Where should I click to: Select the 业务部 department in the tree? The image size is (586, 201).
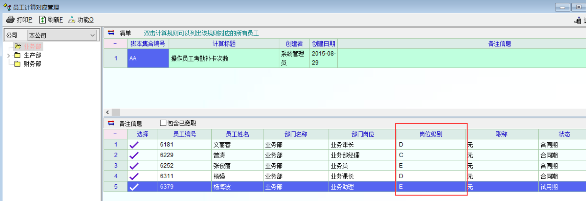32,47
